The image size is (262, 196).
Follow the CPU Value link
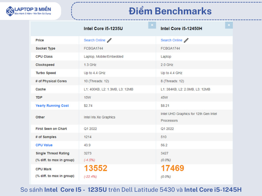click(x=44, y=145)
